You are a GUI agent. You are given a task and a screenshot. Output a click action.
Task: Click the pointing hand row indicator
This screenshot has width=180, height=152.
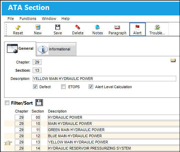pos(8,143)
